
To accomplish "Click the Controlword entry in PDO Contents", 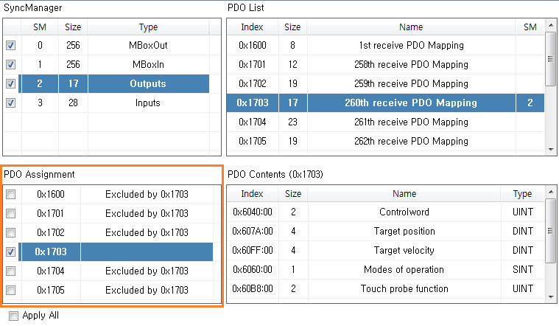I will coord(404,212).
